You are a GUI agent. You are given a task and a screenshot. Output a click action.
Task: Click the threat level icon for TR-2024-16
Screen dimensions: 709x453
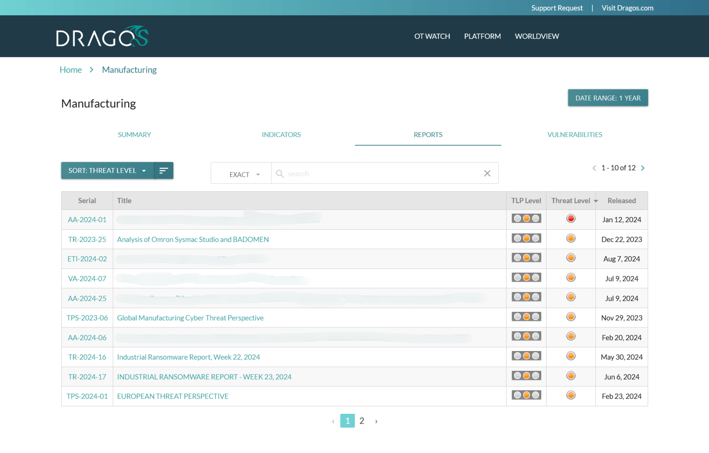click(x=571, y=356)
